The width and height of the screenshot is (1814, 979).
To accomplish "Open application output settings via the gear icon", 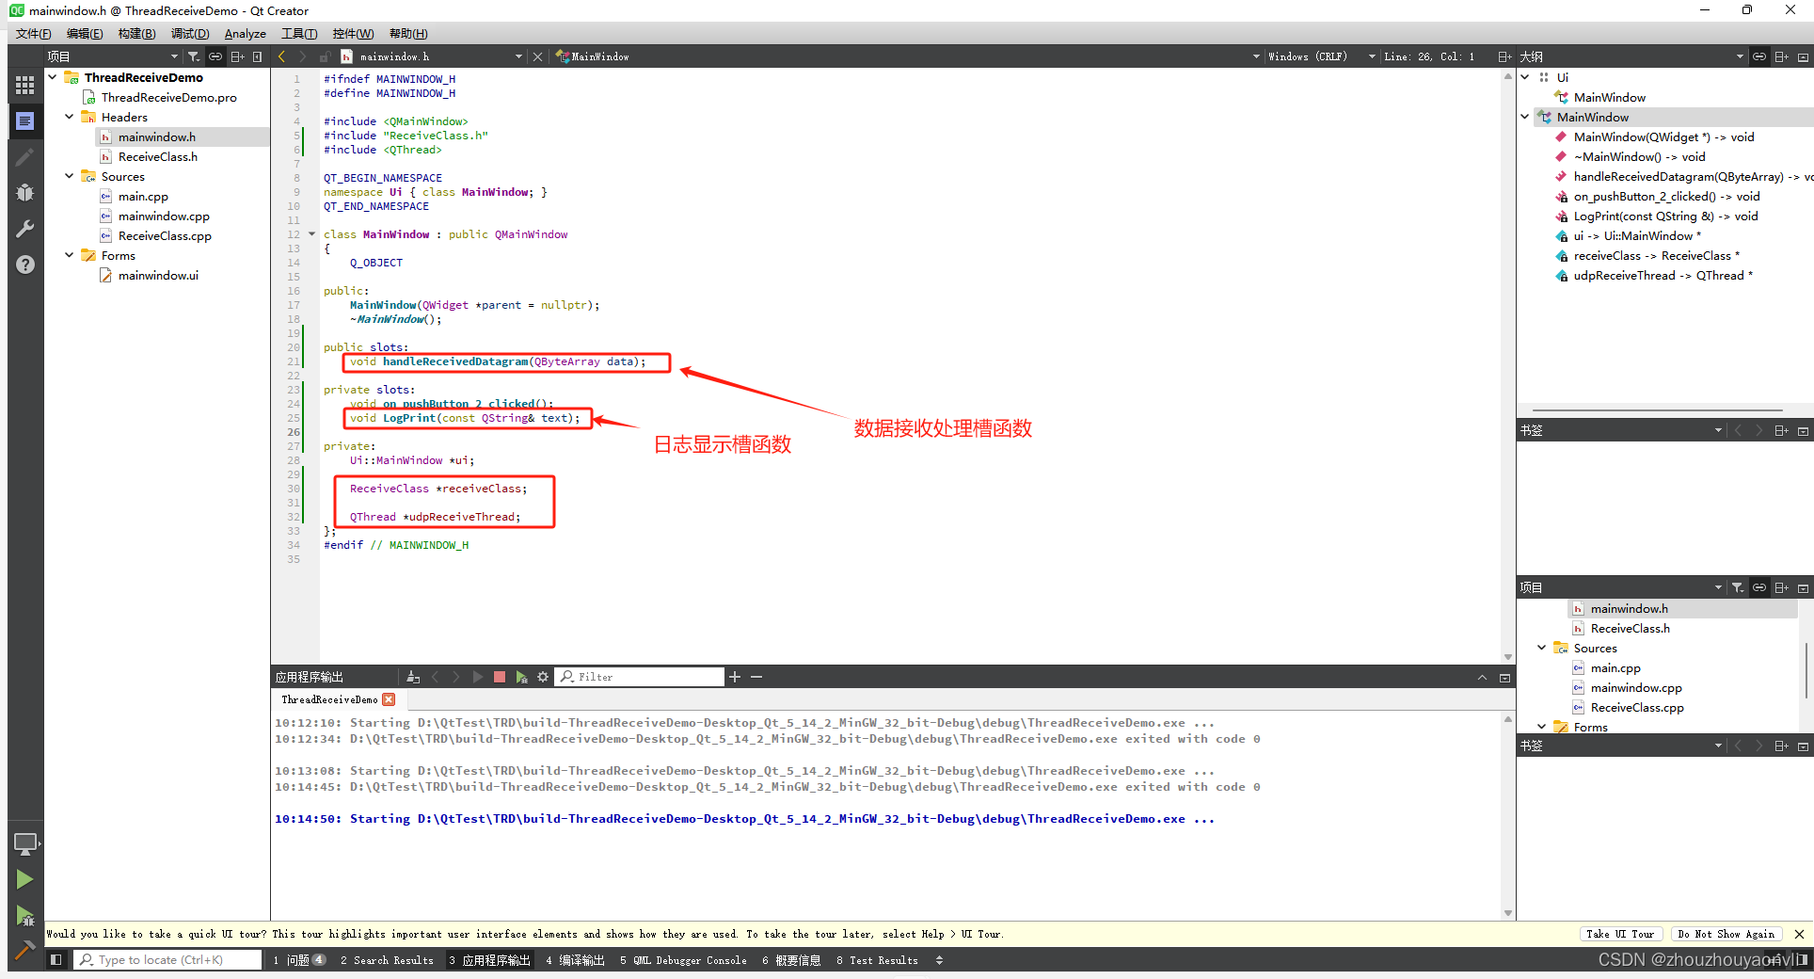I will tap(543, 676).
